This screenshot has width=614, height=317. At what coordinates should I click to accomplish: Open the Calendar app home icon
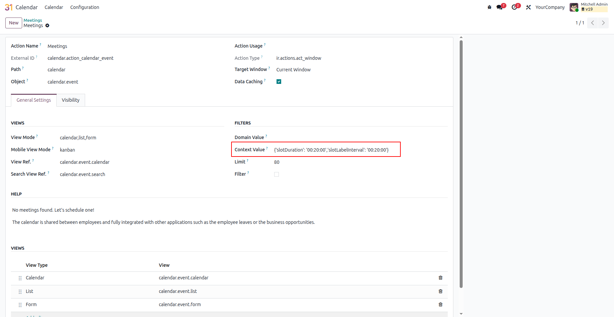click(x=9, y=7)
